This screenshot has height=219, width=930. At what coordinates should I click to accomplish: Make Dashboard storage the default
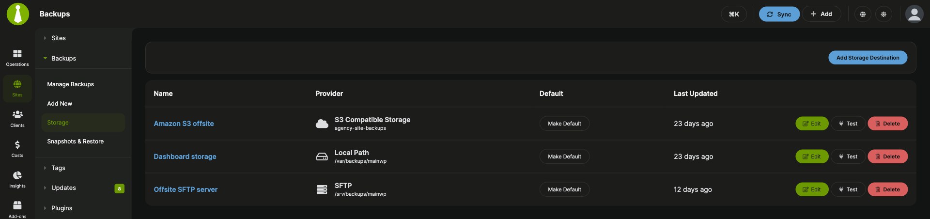click(564, 156)
